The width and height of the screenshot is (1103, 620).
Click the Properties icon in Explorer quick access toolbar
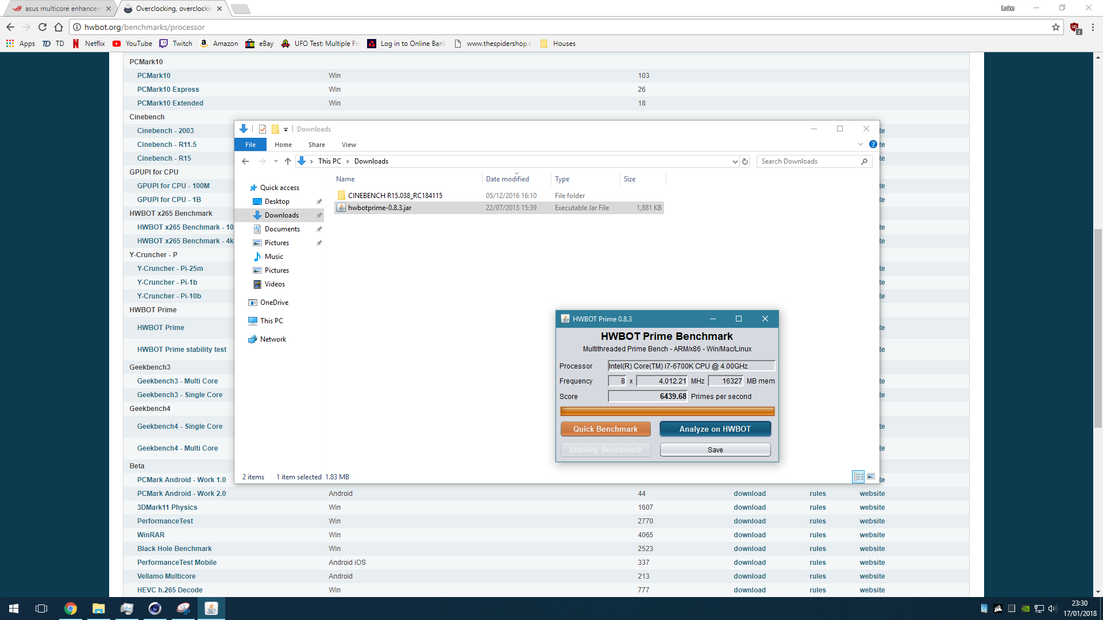pyautogui.click(x=263, y=129)
